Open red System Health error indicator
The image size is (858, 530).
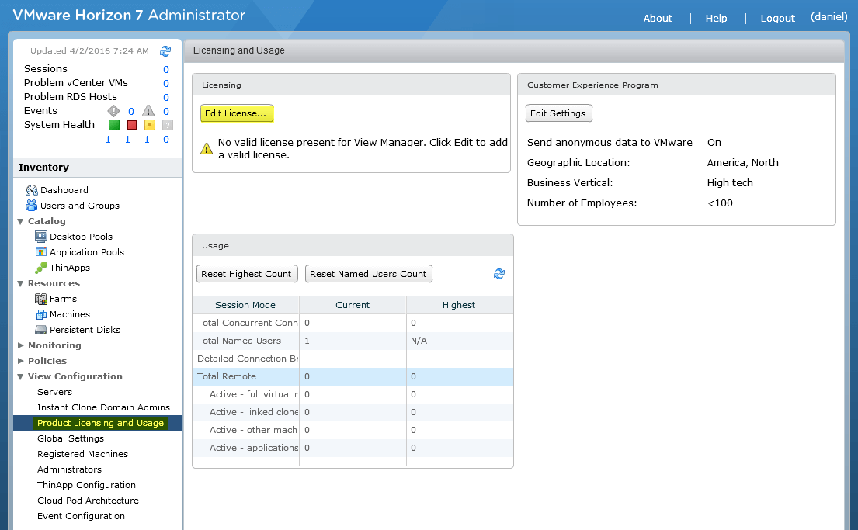(132, 125)
